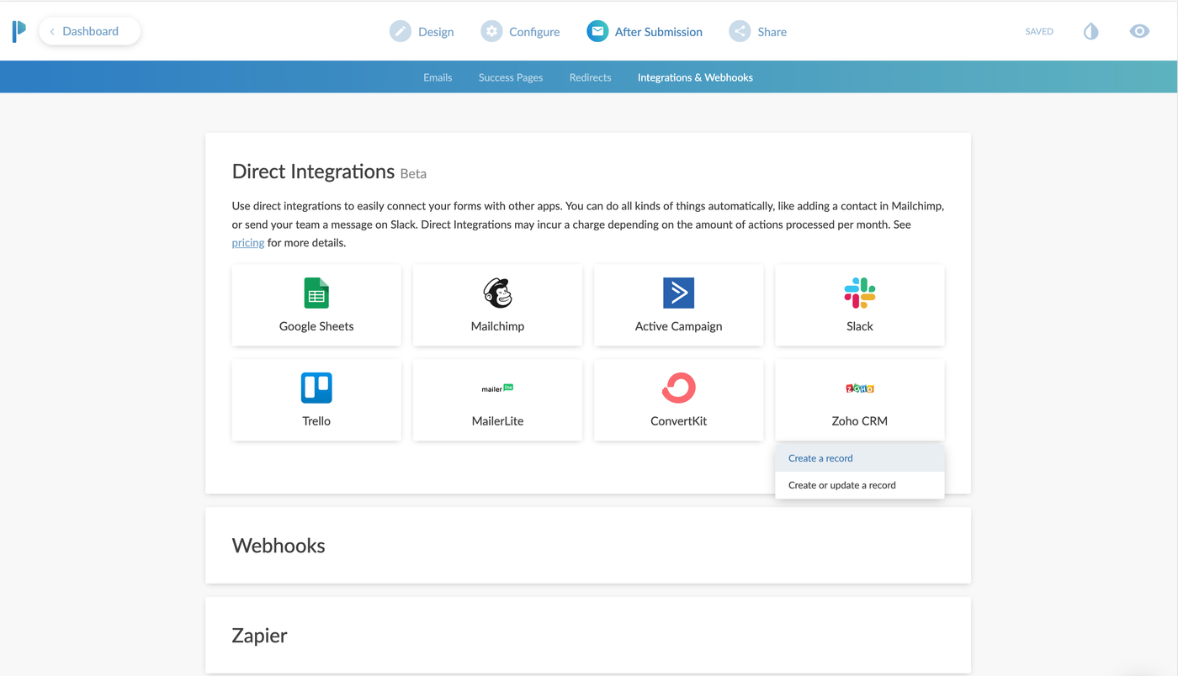Click the Paperform logo

(19, 31)
